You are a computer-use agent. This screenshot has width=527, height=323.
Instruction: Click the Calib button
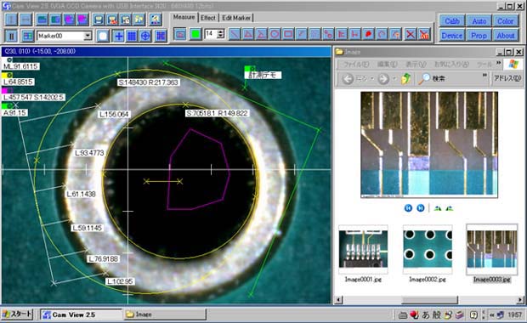pos(452,21)
